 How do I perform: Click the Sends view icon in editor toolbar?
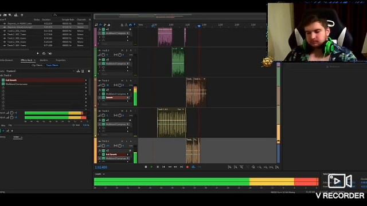tap(105, 25)
